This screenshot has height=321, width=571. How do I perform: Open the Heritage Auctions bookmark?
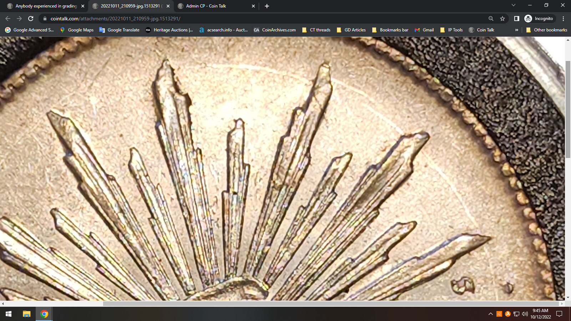170,30
